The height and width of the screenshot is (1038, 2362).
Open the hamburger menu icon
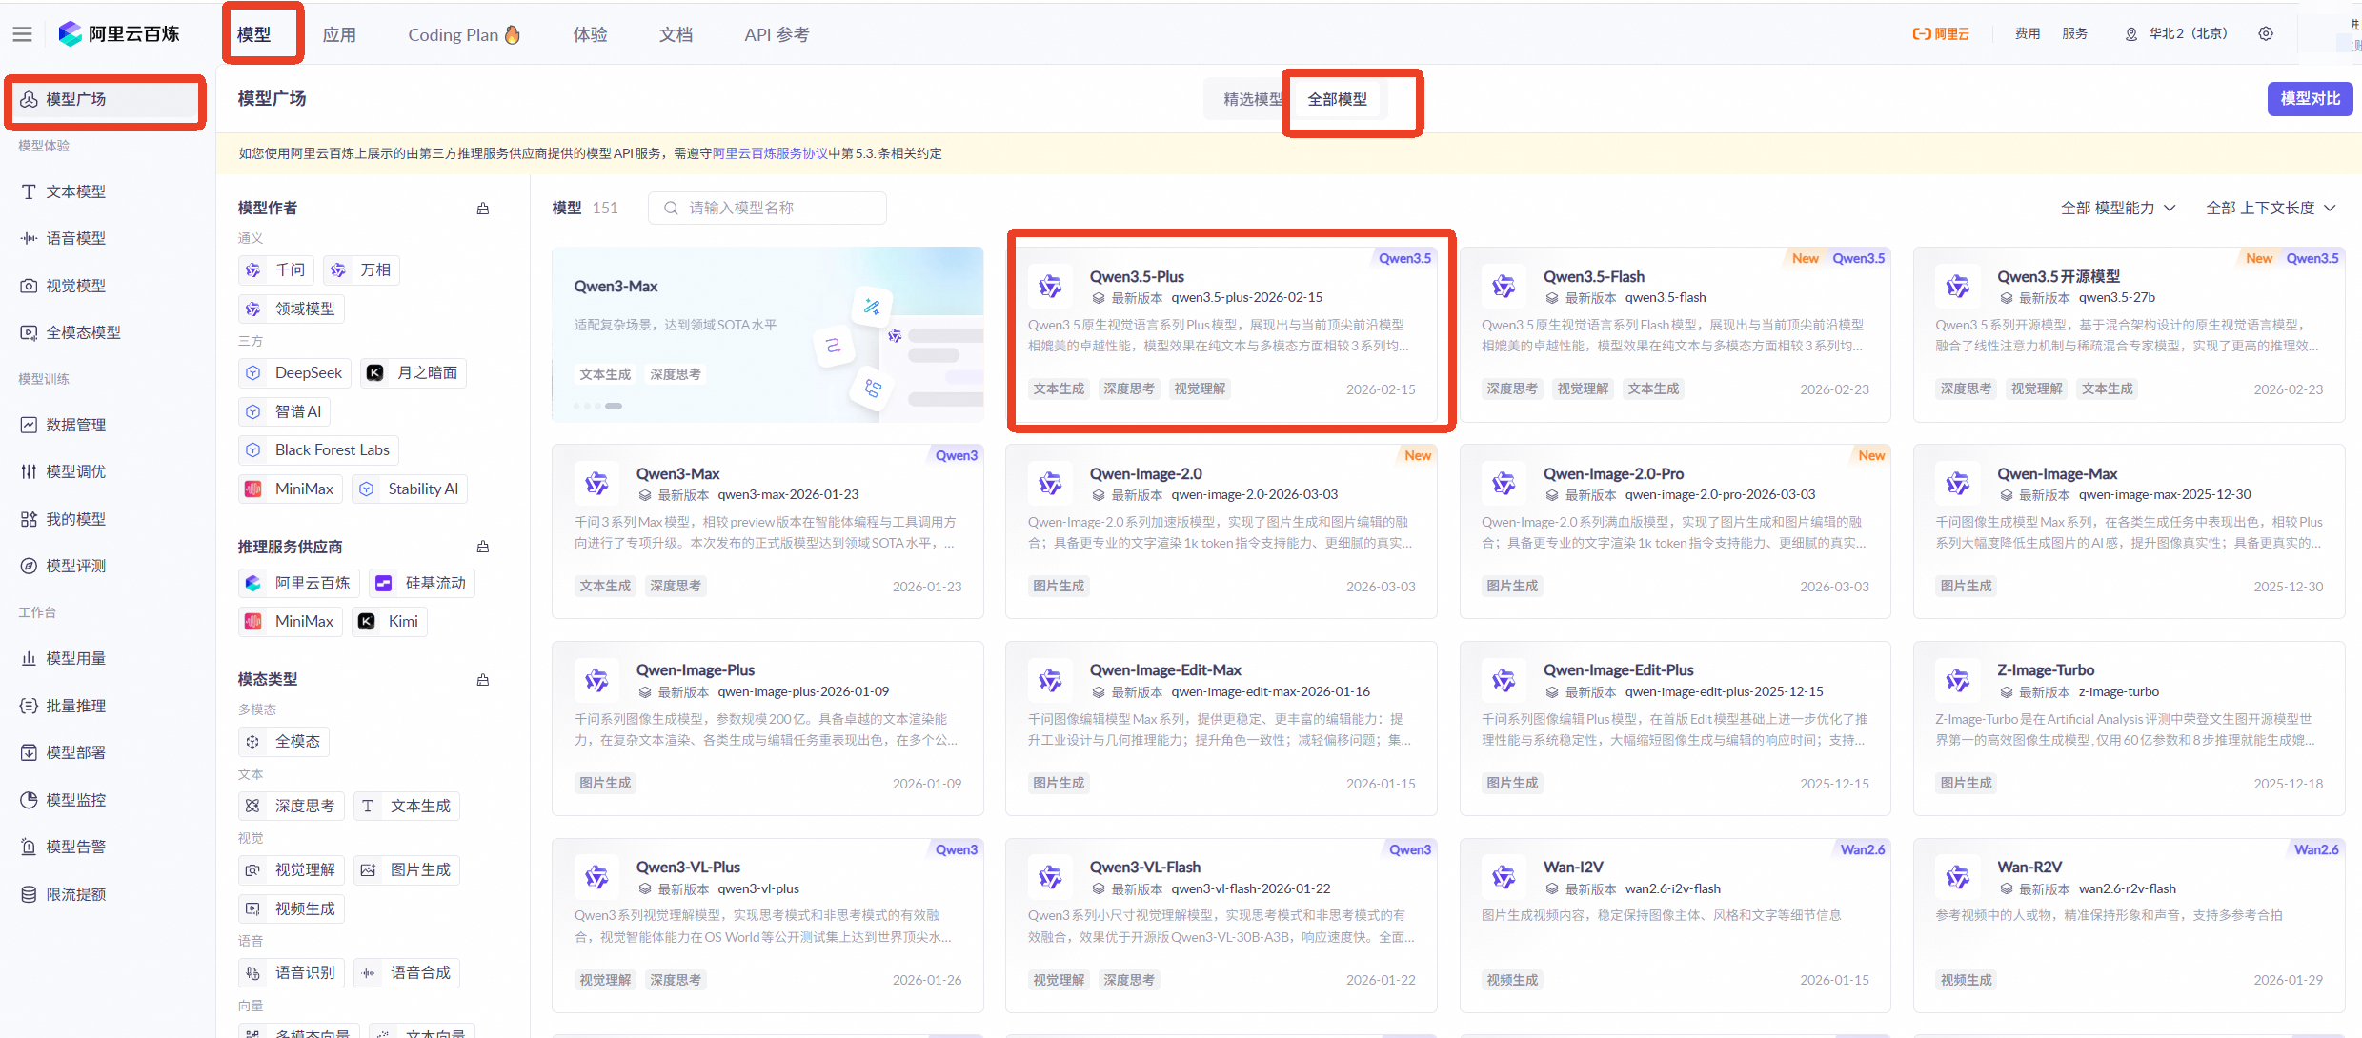pos(22,34)
